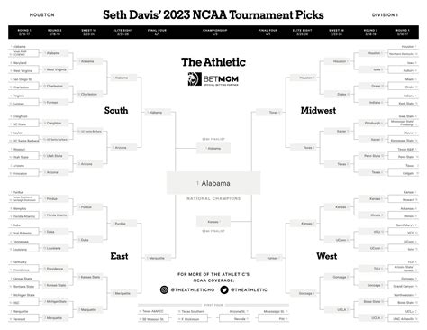Click the BetMGM lion logo
This screenshot has height=330, width=427.
pos(195,79)
